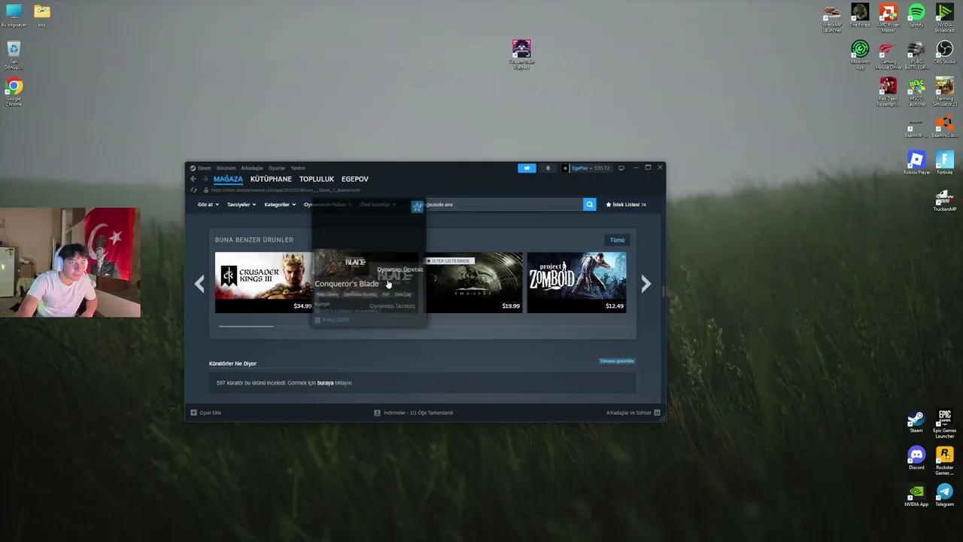Click the Steam announcements megaphone button
Viewport: 963px width, 542px height.
click(x=527, y=168)
